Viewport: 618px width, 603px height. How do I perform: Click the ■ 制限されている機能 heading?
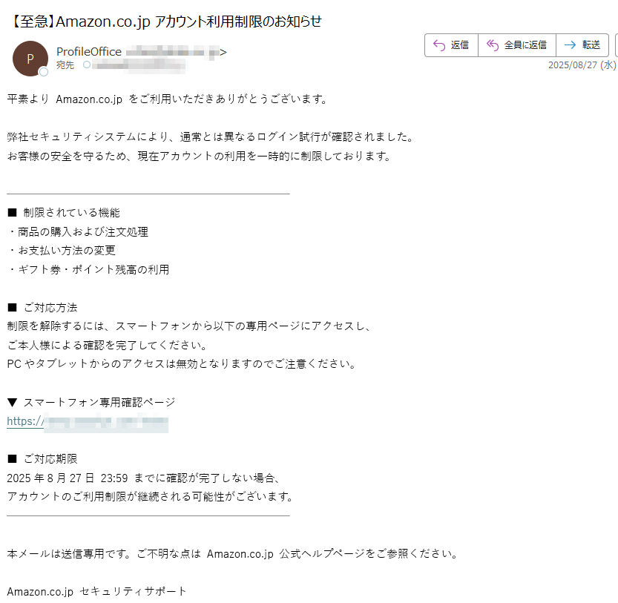pyautogui.click(x=64, y=213)
